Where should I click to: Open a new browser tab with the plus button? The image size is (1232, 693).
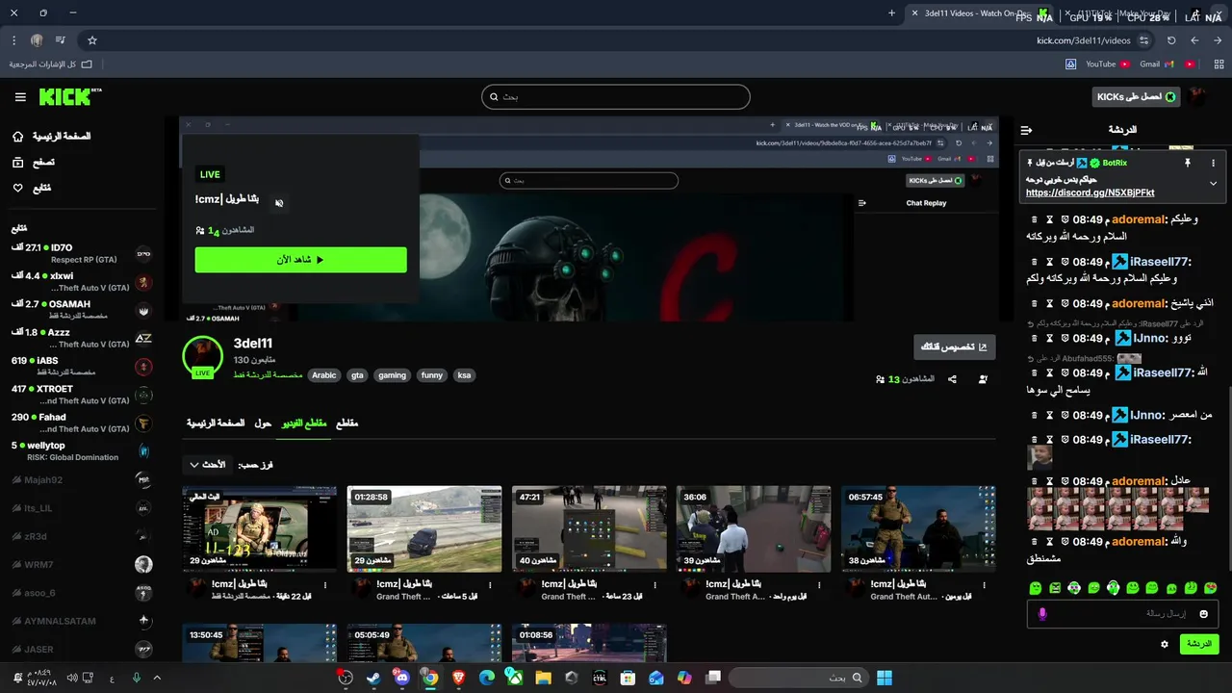(891, 13)
